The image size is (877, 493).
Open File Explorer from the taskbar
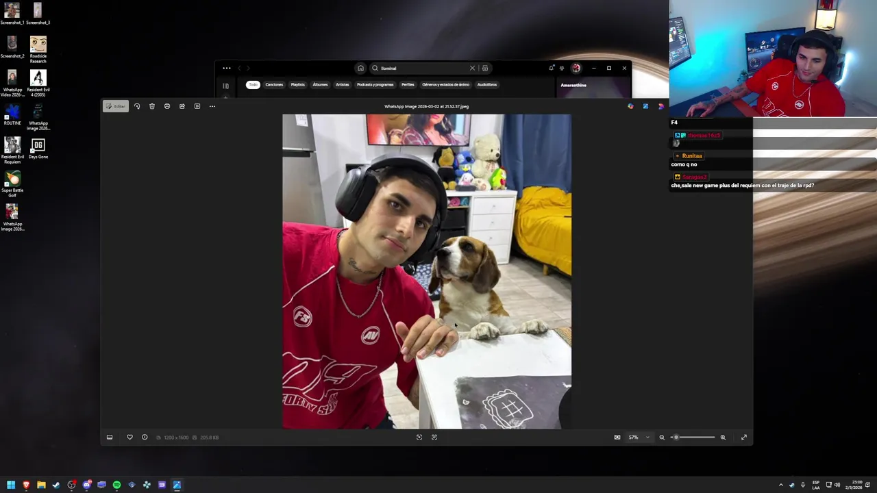point(41,485)
